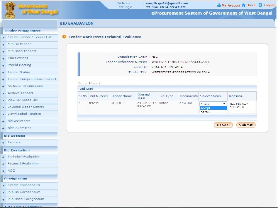Open Create Corrigendum menu item
This screenshot has height=208, width=278.
coord(24,185)
